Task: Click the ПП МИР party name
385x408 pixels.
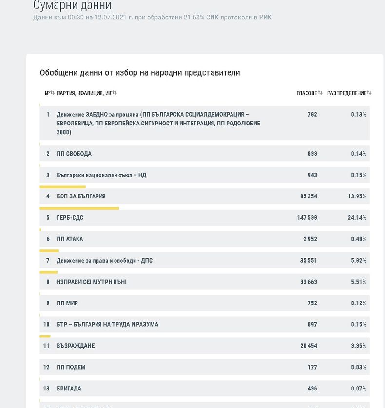Action: (x=67, y=303)
